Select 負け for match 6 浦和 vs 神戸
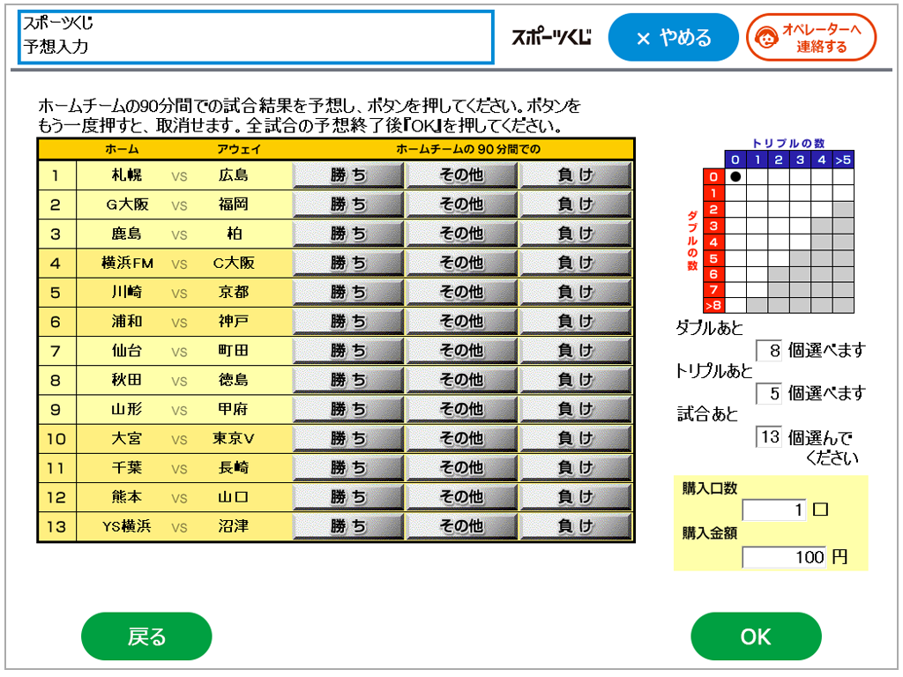The width and height of the screenshot is (903, 677). click(x=576, y=322)
